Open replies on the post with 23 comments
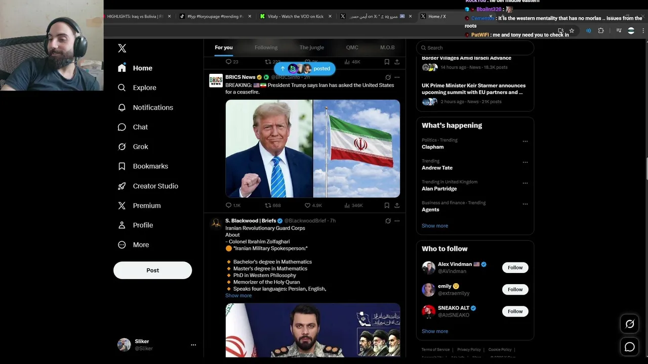Image resolution: width=648 pixels, height=364 pixels. [x=232, y=62]
